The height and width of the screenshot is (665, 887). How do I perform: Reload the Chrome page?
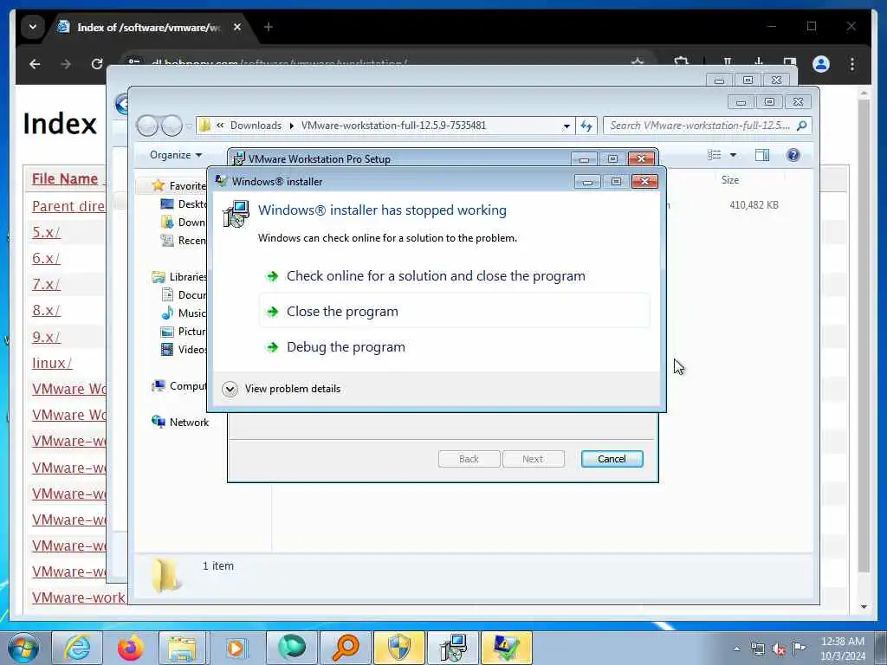(97, 64)
